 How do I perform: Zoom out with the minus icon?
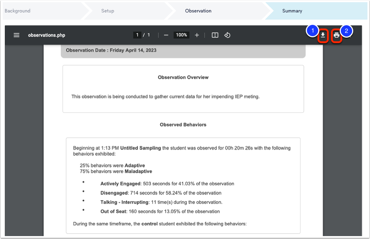166,35
